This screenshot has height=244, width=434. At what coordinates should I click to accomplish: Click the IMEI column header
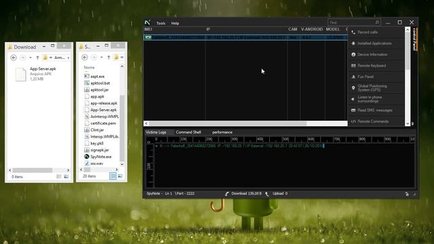[x=148, y=29]
